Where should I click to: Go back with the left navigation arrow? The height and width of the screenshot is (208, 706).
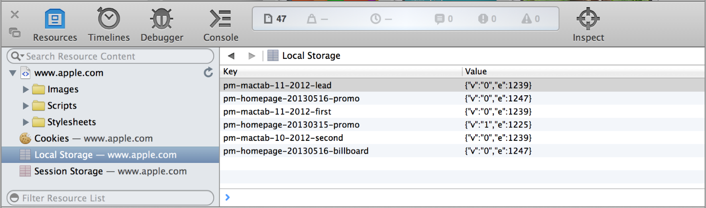click(231, 56)
